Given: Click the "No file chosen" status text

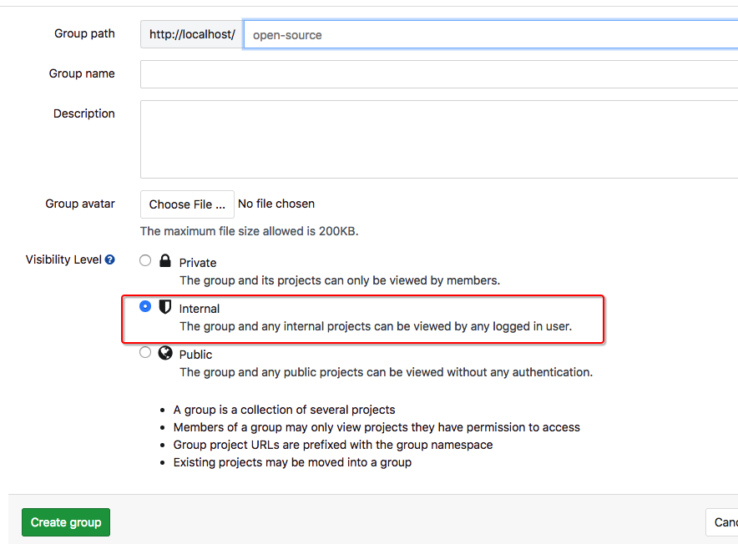Looking at the screenshot, I should pos(276,204).
